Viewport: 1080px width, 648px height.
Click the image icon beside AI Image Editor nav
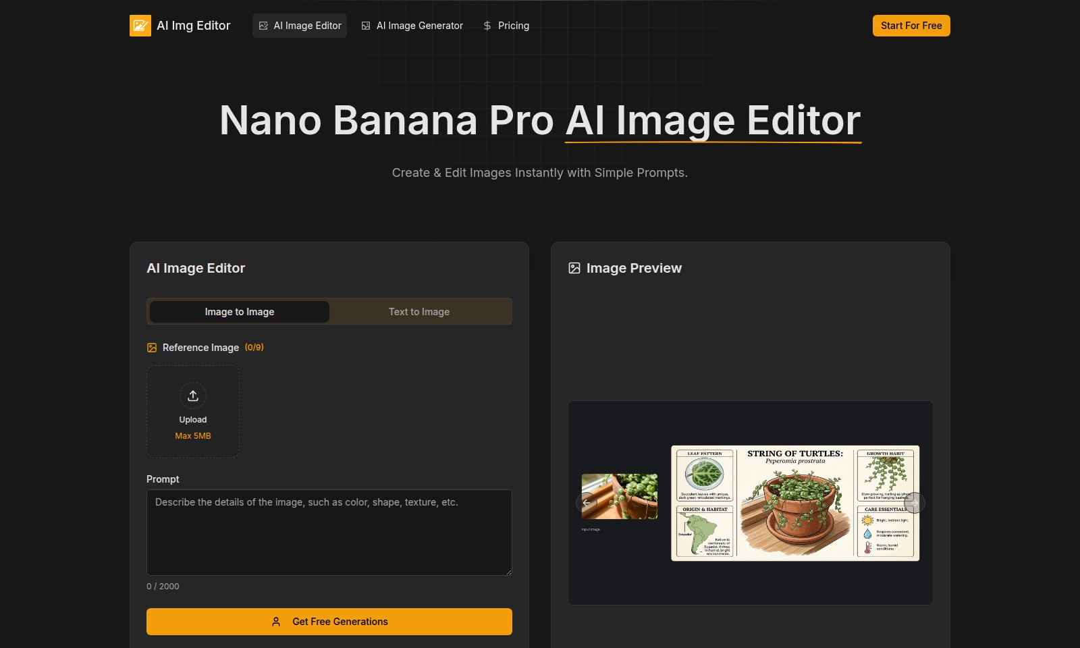(263, 26)
